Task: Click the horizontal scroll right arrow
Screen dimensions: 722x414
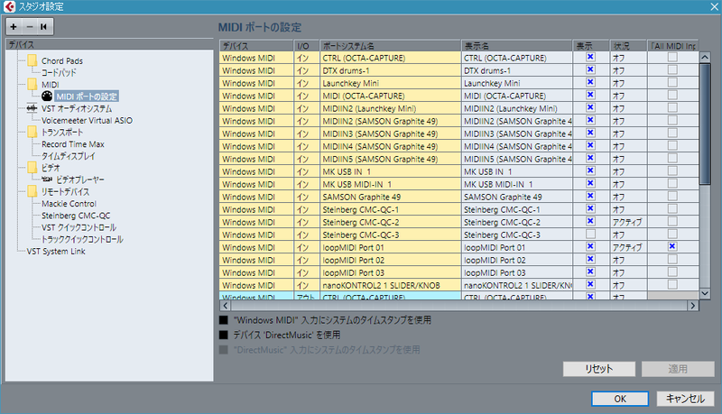Action: click(x=693, y=306)
